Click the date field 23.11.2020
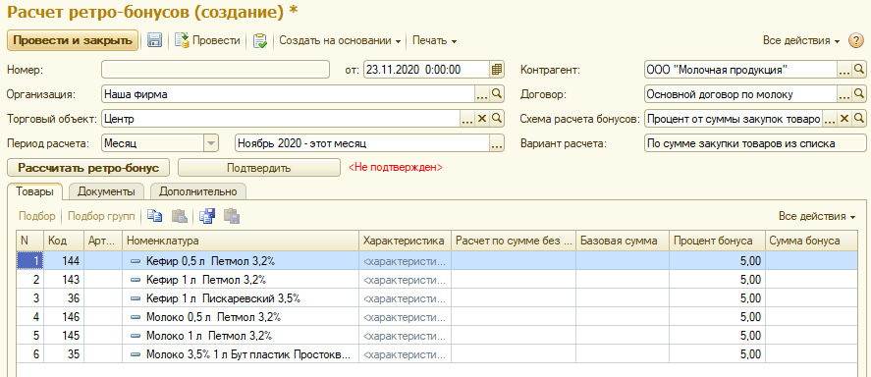 426,70
